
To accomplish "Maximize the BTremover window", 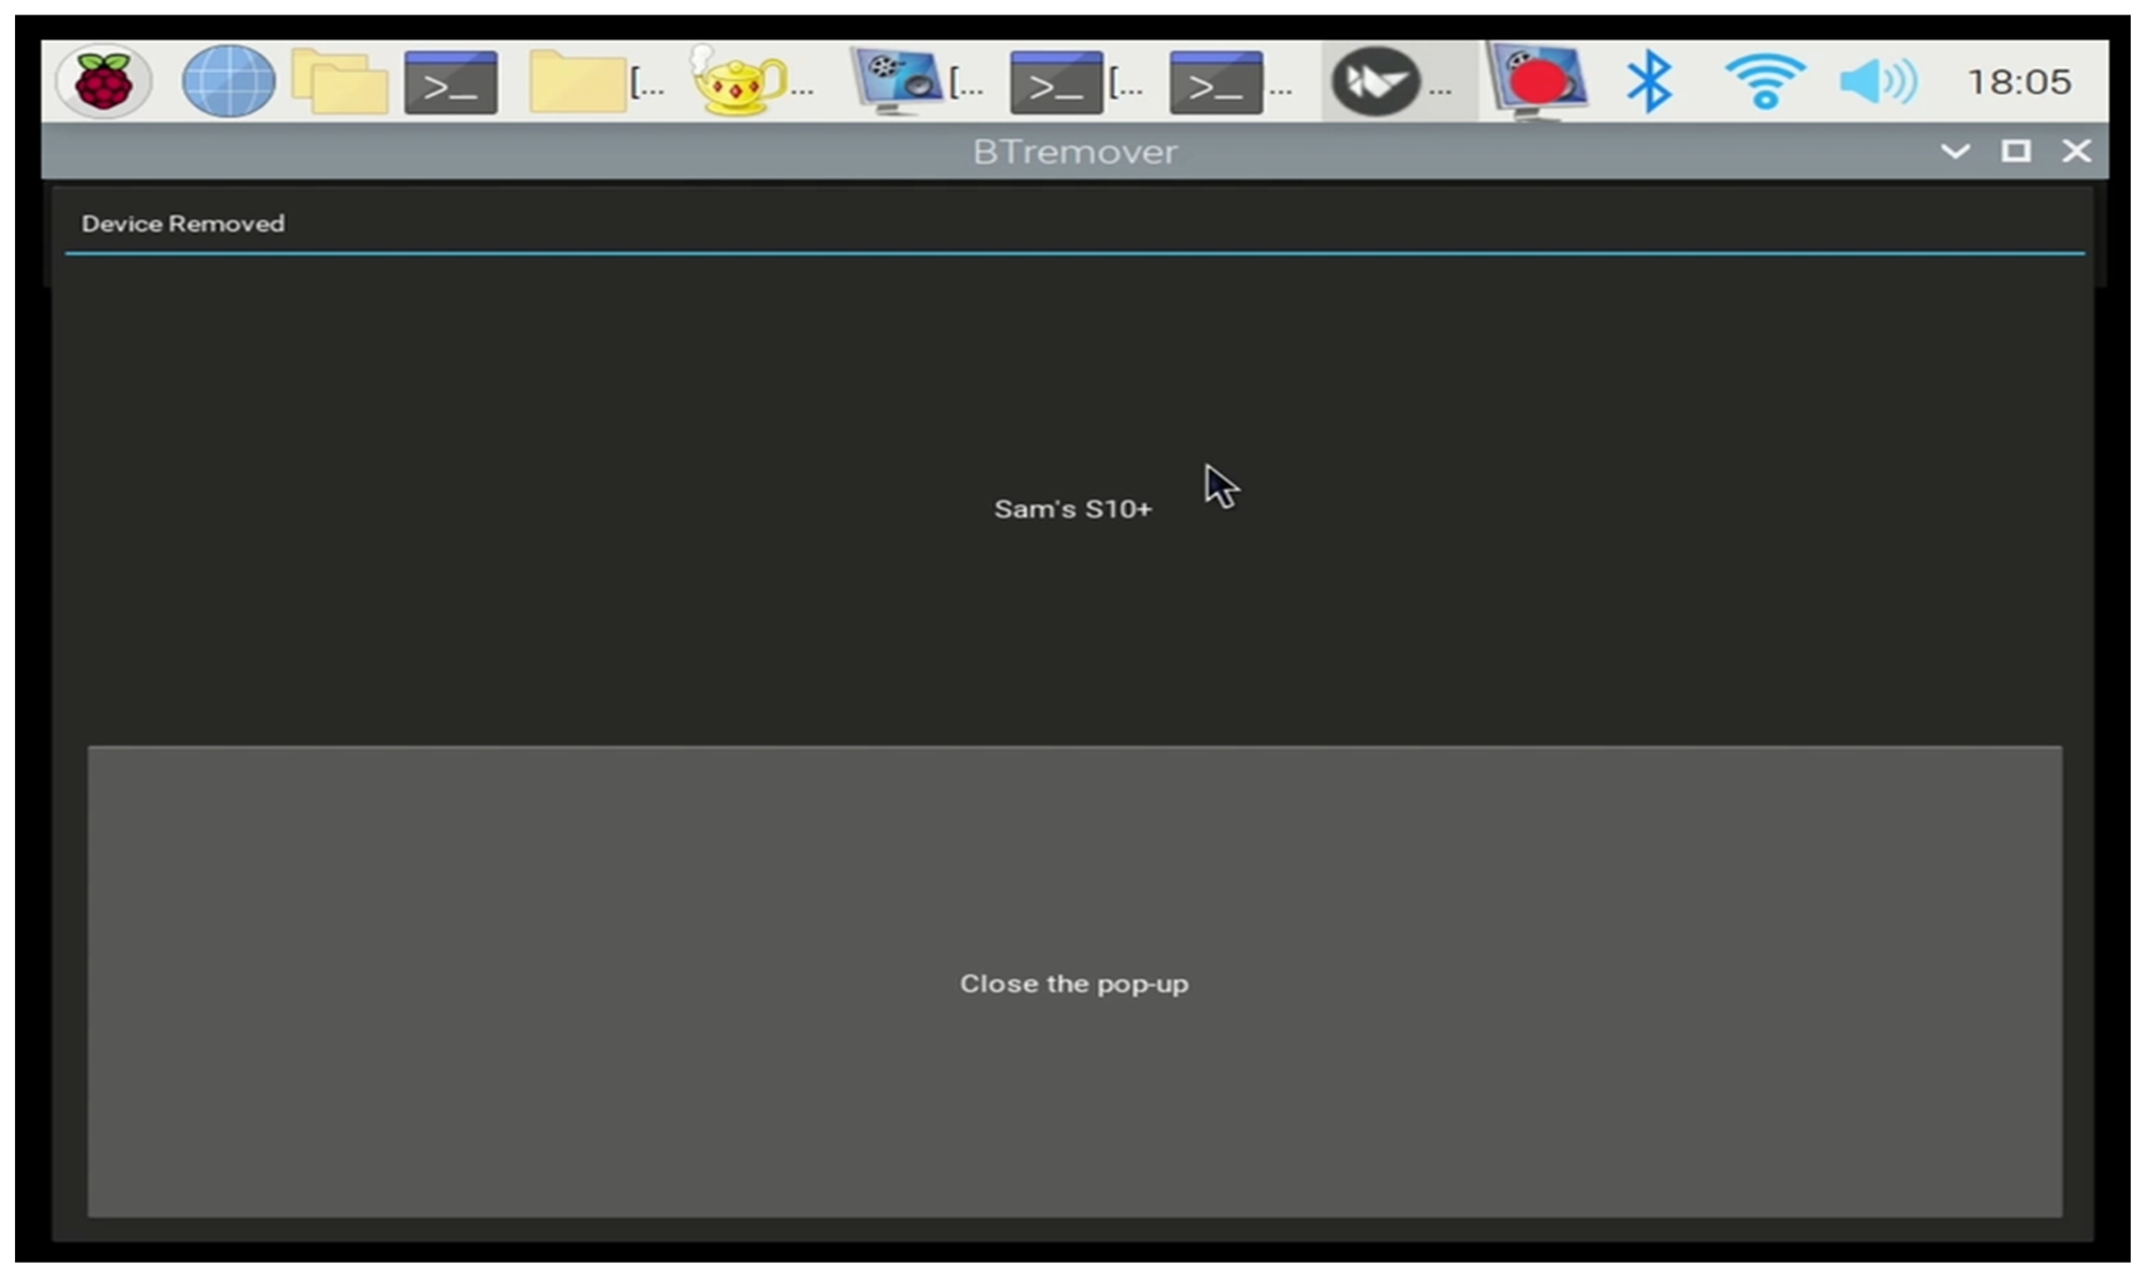I will (2015, 151).
